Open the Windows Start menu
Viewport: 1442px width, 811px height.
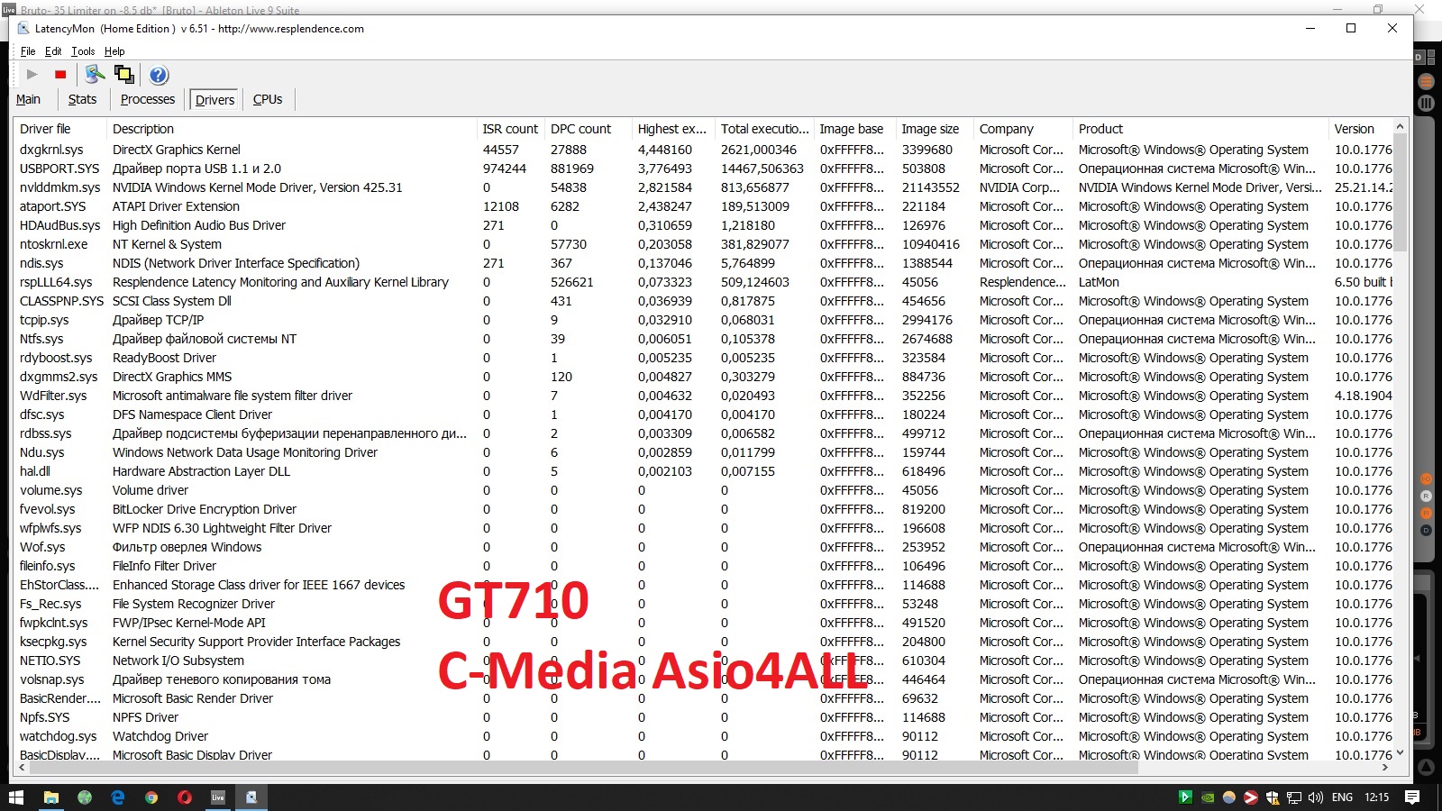point(16,797)
